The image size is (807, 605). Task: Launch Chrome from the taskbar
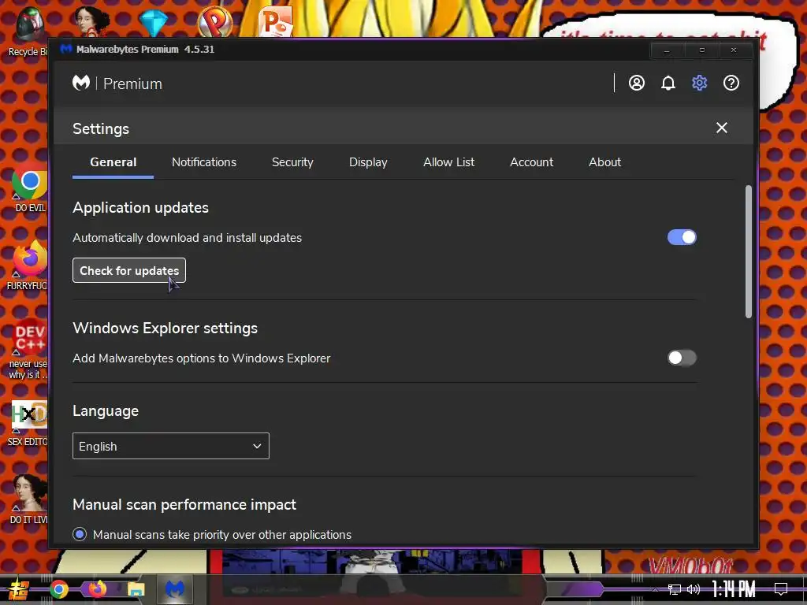pyautogui.click(x=59, y=589)
